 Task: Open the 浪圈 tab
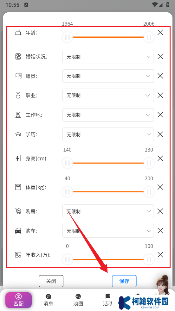click(78, 300)
